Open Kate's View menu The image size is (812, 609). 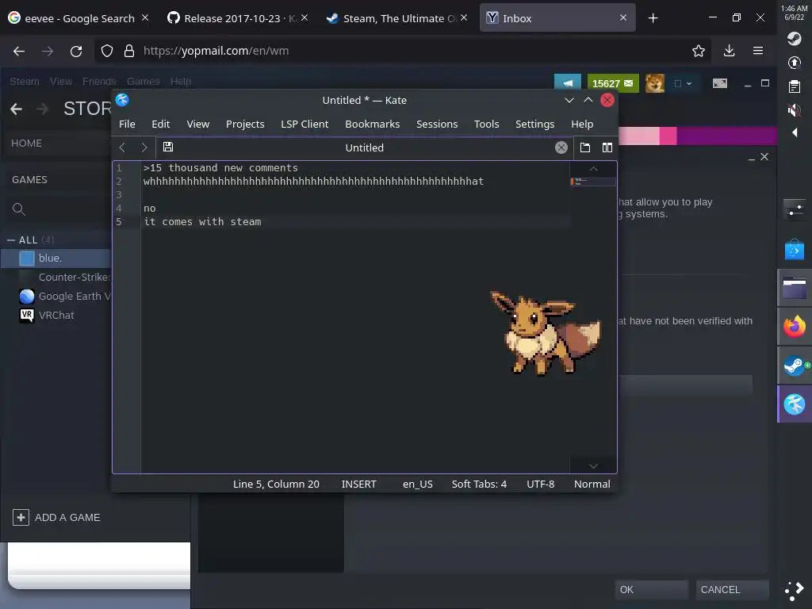click(197, 124)
